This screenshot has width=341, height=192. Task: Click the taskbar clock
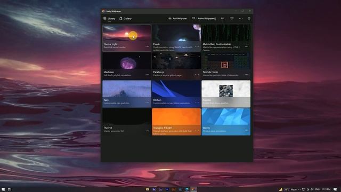[x=326, y=189]
